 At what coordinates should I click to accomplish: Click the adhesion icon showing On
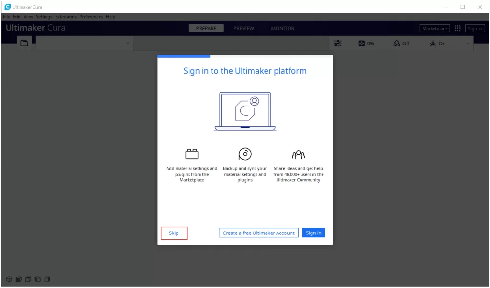433,44
